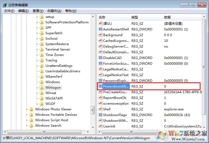This screenshot has width=209, height=143.
Task: Click the DWORD icon beside DisableCAD
Action: [x=100, y=58]
